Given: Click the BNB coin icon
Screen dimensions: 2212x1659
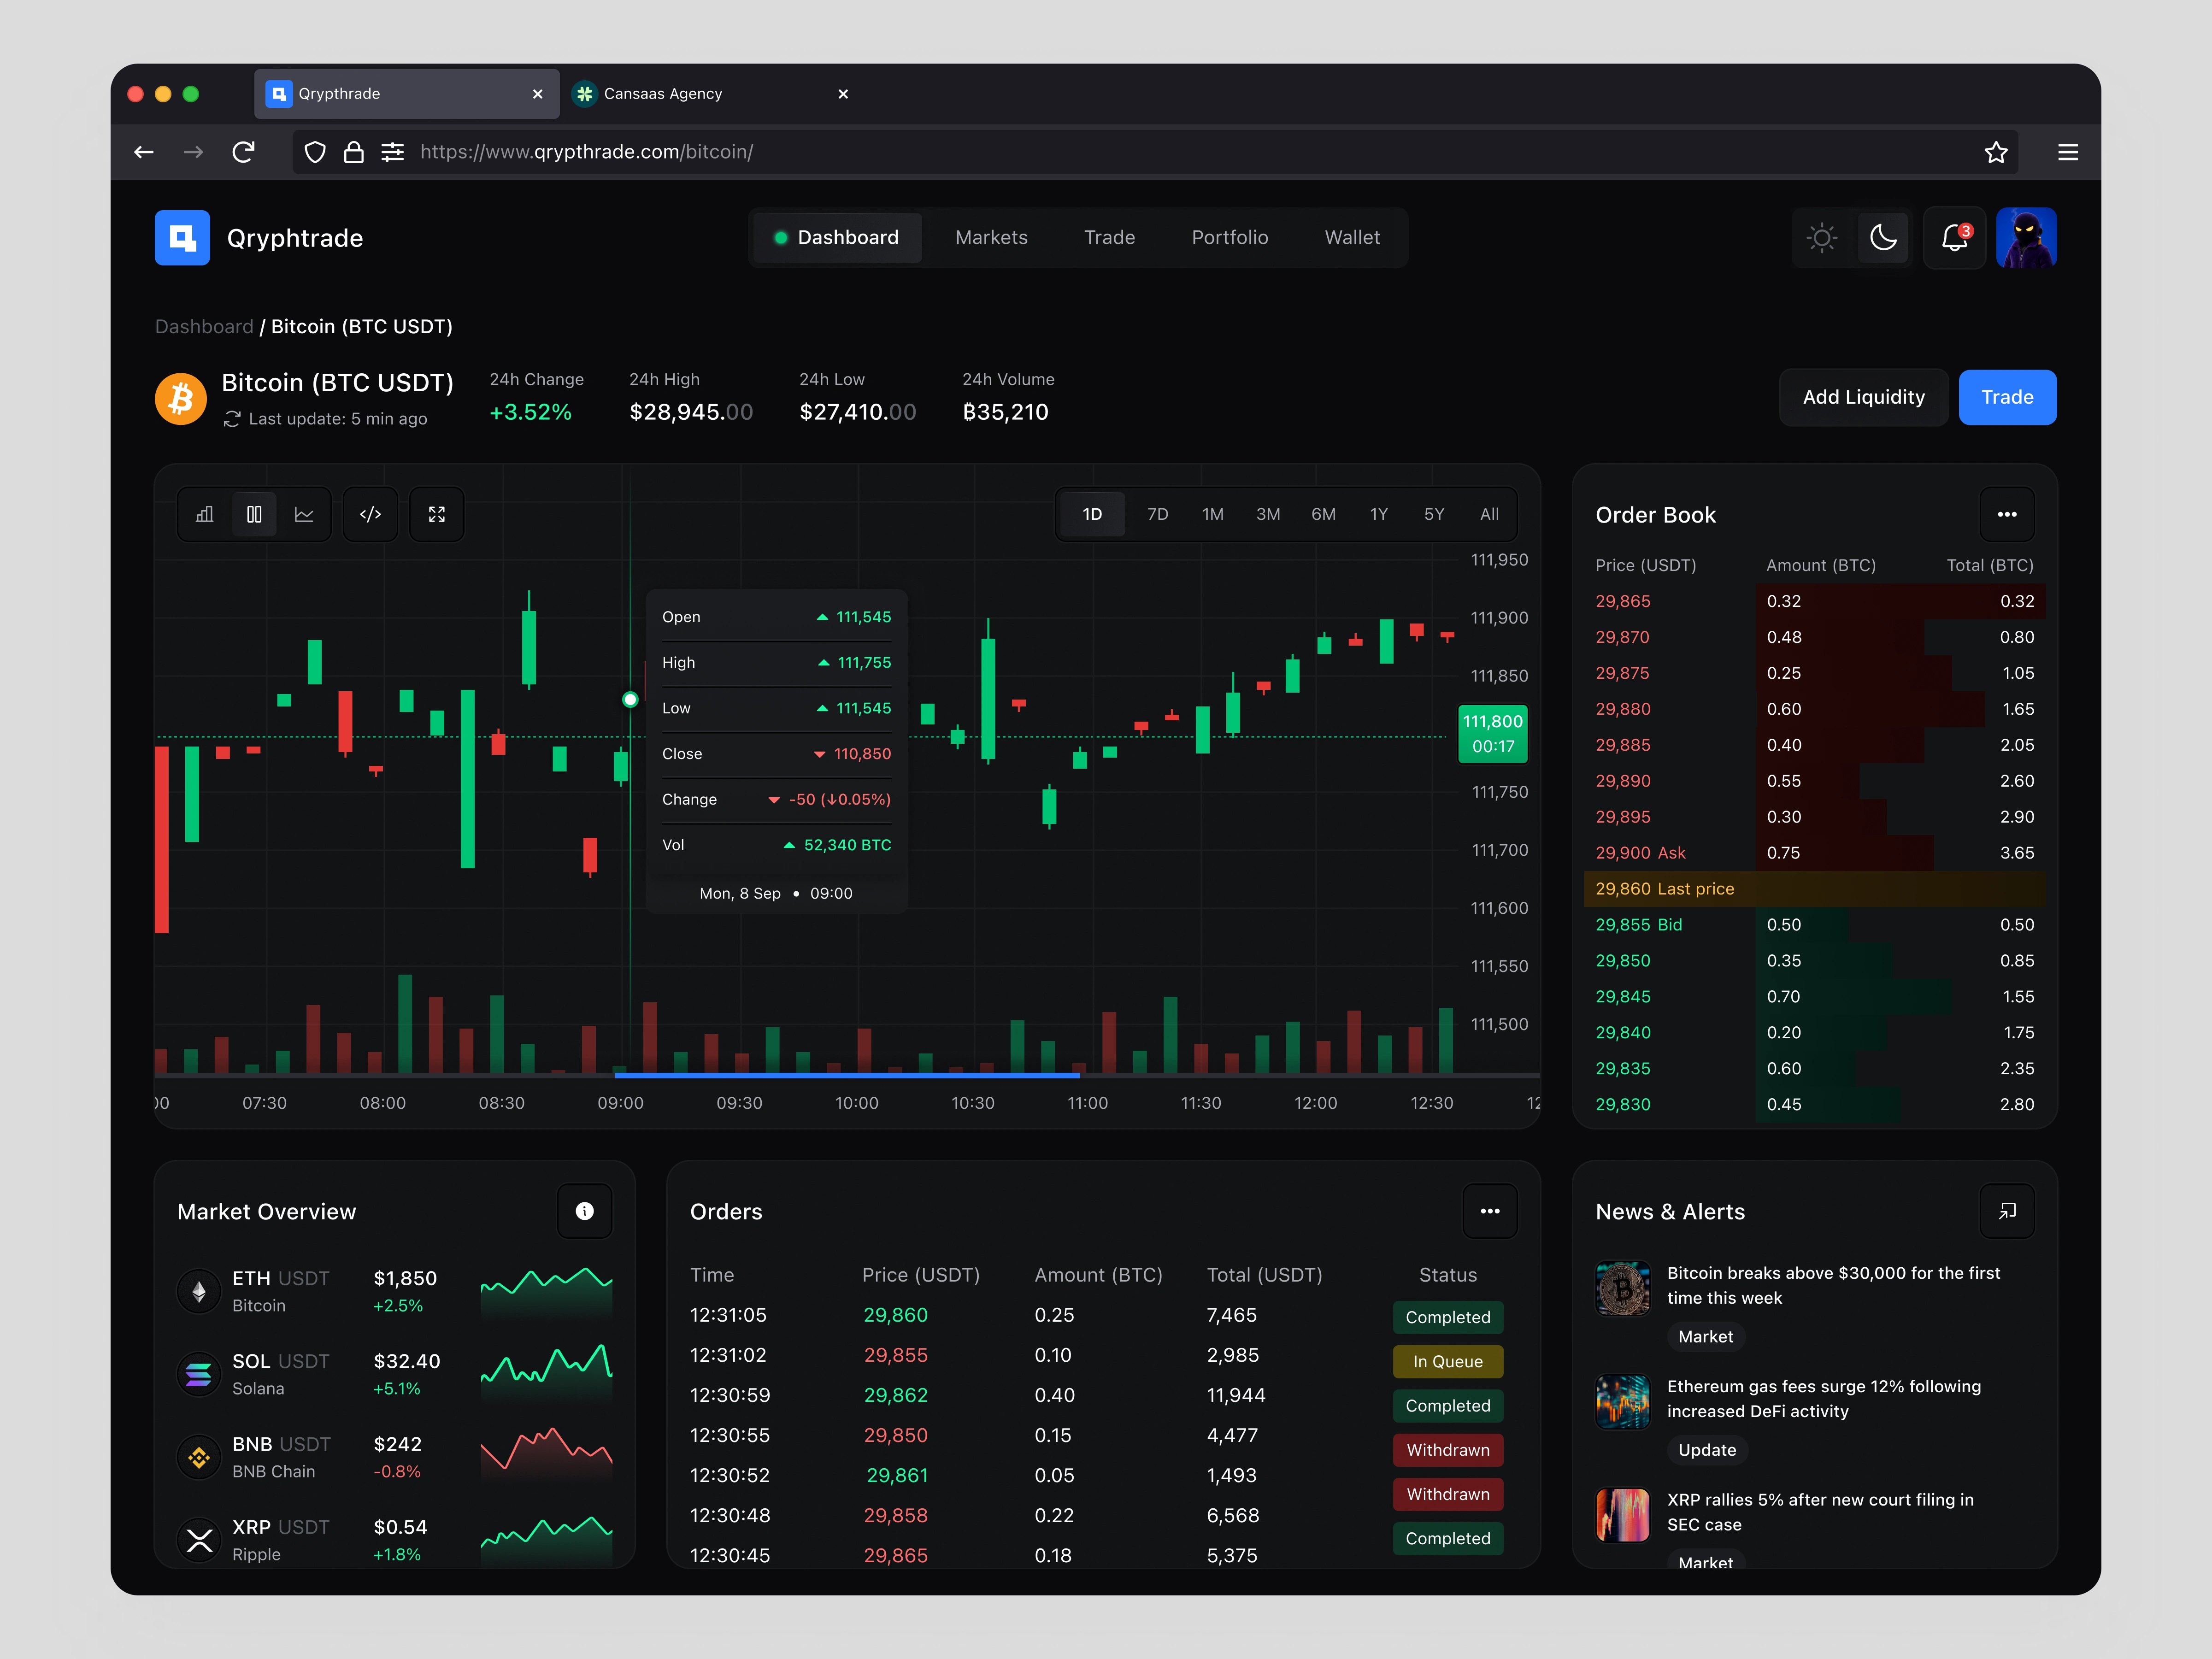Looking at the screenshot, I should 199,1457.
